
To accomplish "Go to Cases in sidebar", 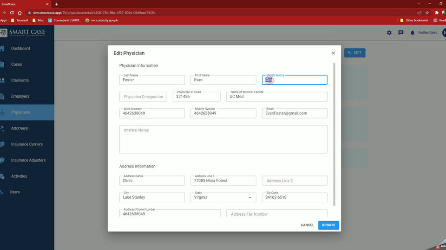I will (27, 64).
